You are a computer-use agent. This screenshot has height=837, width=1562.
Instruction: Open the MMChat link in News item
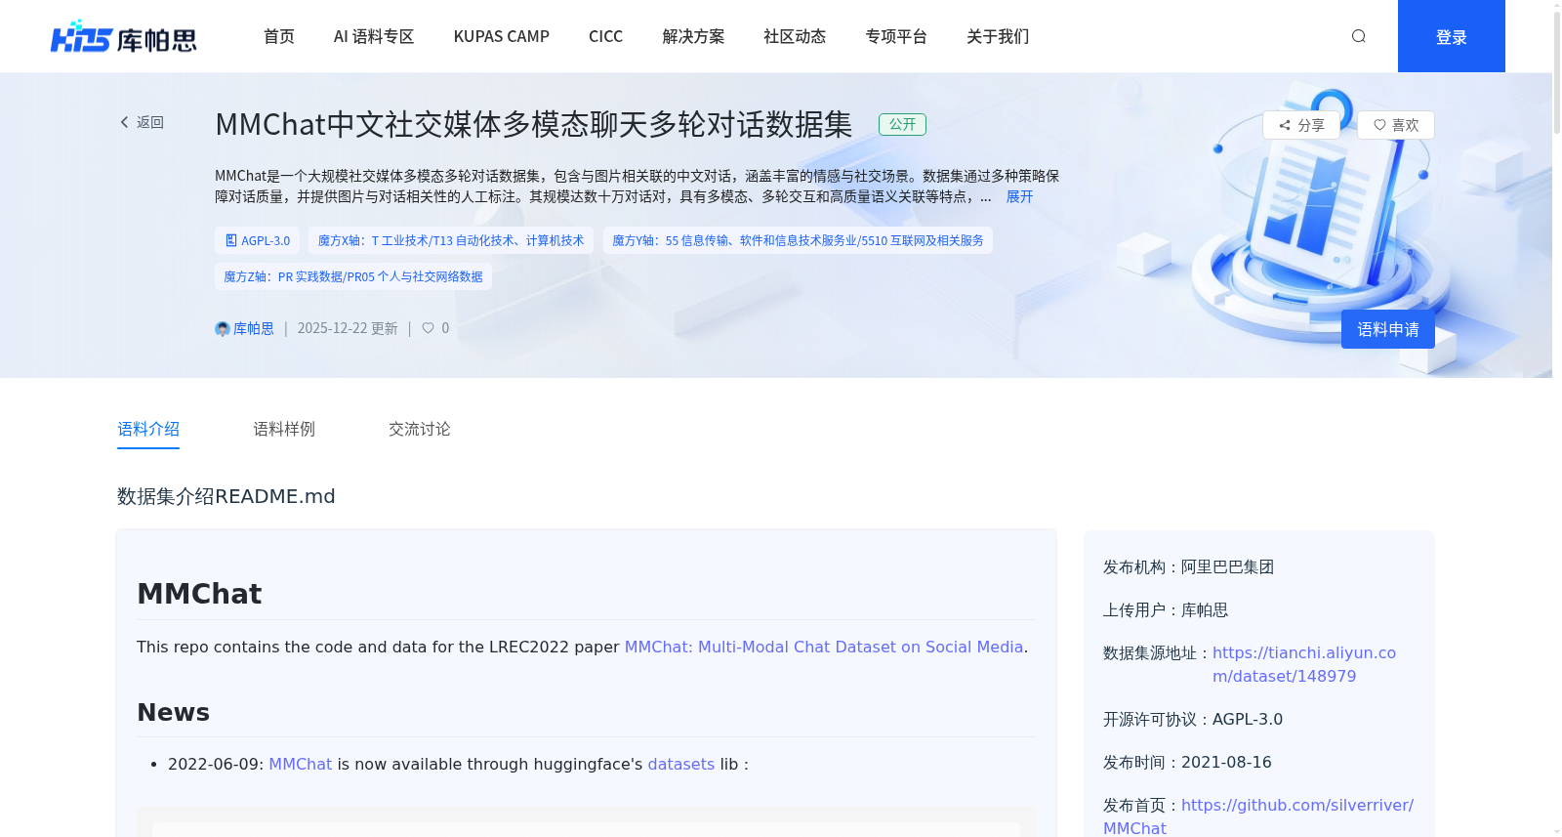tap(301, 764)
